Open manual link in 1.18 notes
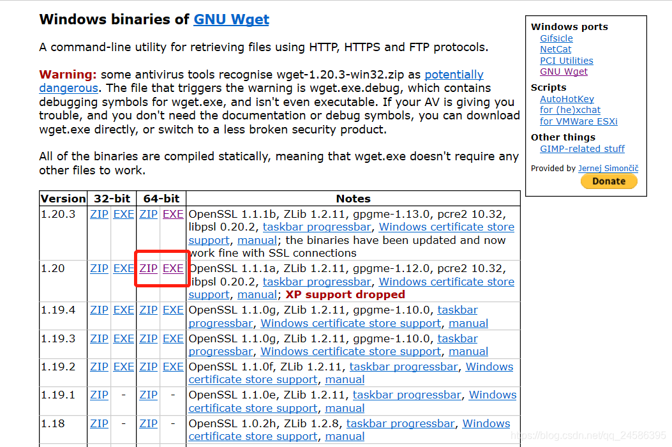This screenshot has height=447, width=672. pos(345,437)
